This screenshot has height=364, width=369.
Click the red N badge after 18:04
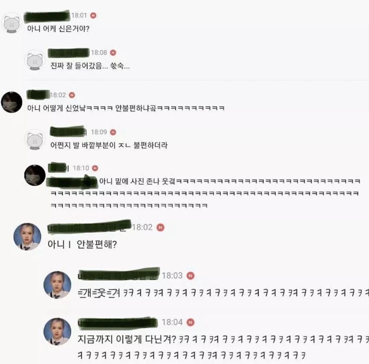click(x=191, y=322)
